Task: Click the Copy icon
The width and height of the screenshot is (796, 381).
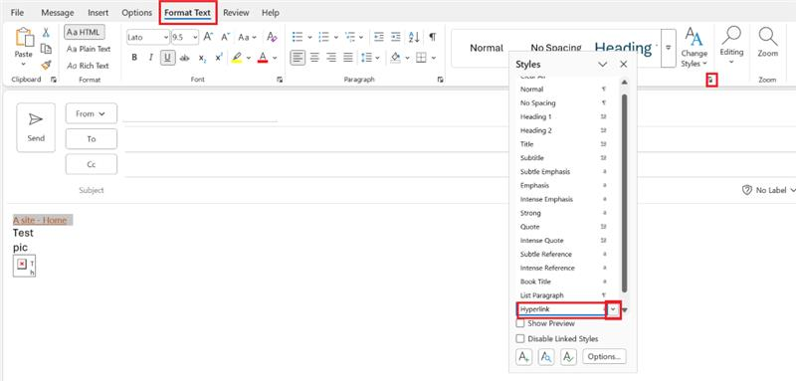Action: tap(46, 49)
